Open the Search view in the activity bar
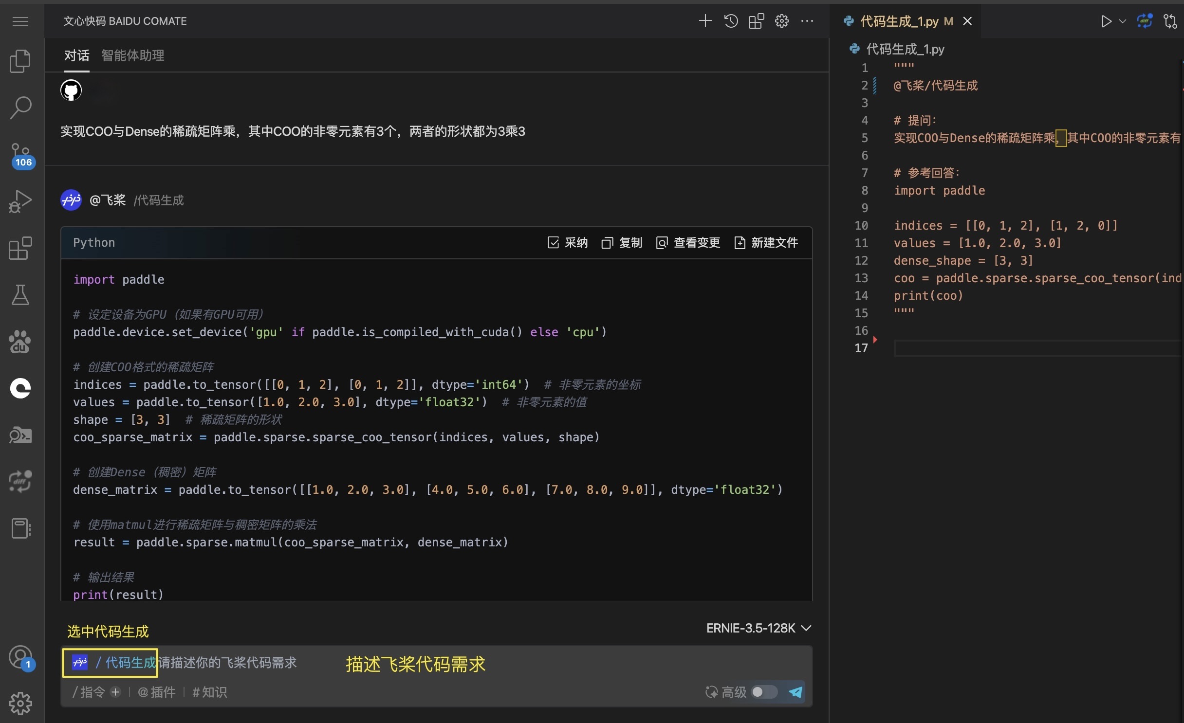The width and height of the screenshot is (1184, 723). click(20, 107)
